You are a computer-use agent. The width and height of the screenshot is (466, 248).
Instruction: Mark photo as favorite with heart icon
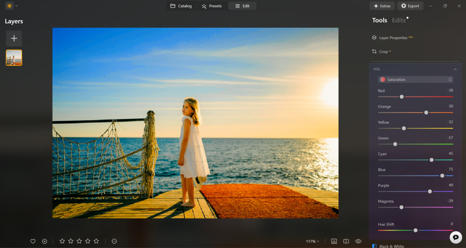coord(33,241)
